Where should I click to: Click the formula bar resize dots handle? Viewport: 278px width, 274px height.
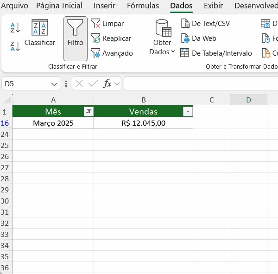[x=66, y=83]
